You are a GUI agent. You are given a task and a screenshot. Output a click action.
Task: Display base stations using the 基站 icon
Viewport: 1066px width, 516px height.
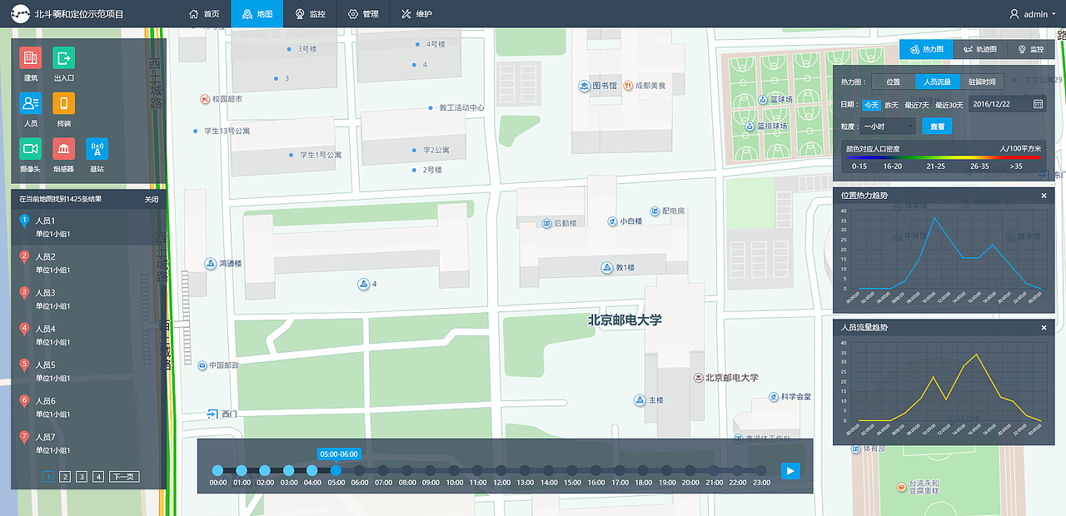99,148
